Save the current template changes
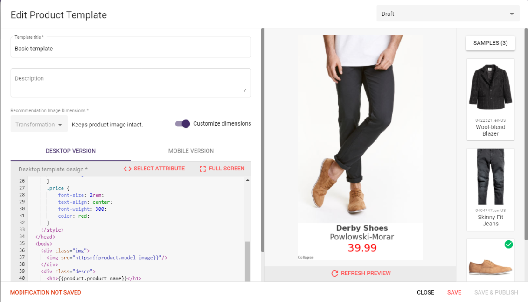This screenshot has height=302, width=528. click(x=454, y=292)
